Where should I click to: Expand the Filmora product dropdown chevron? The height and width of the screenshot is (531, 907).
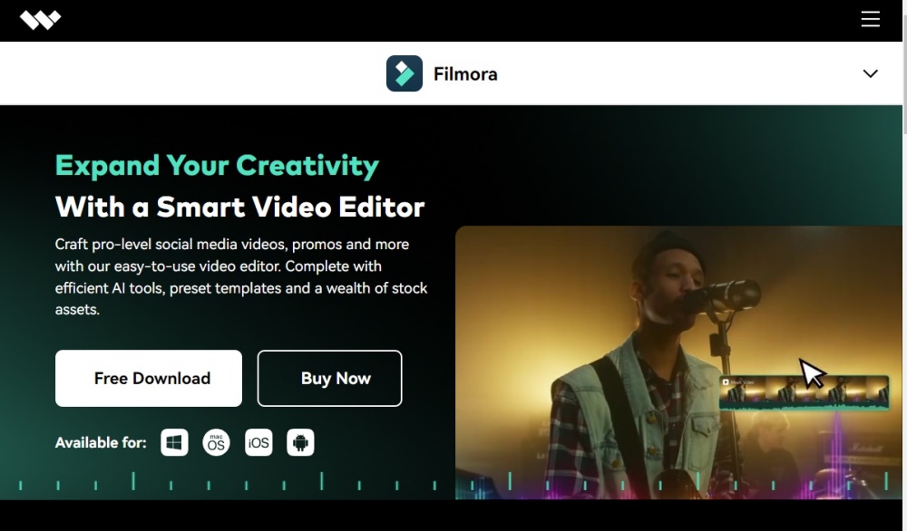(x=870, y=73)
